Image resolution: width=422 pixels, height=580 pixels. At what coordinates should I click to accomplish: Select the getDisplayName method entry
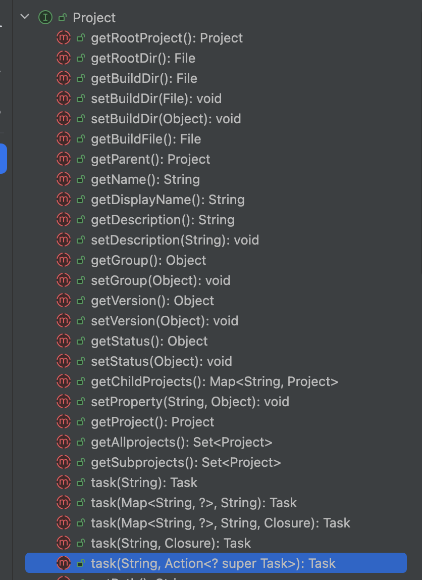click(168, 199)
